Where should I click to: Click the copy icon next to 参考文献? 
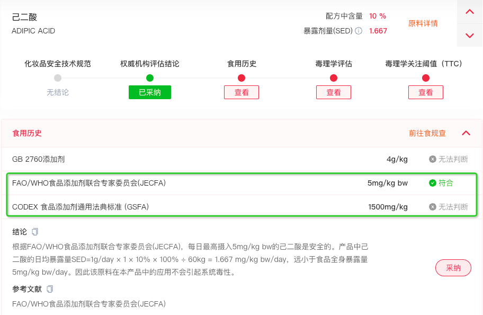tap(49, 289)
